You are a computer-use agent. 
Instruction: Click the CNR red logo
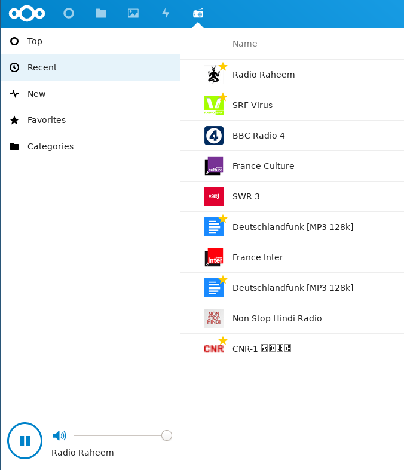[213, 349]
